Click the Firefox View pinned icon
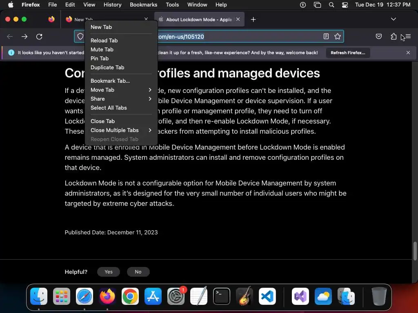This screenshot has height=313, width=418. coord(51,19)
